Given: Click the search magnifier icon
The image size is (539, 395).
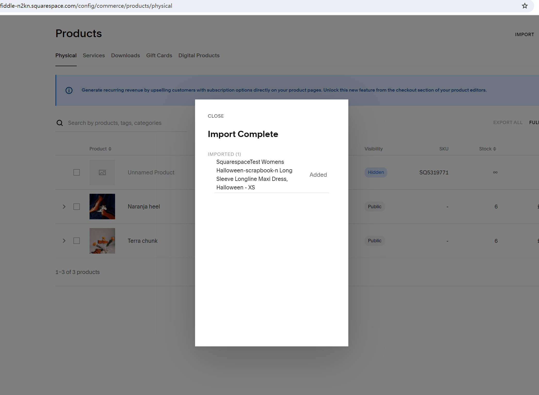Looking at the screenshot, I should click(60, 123).
